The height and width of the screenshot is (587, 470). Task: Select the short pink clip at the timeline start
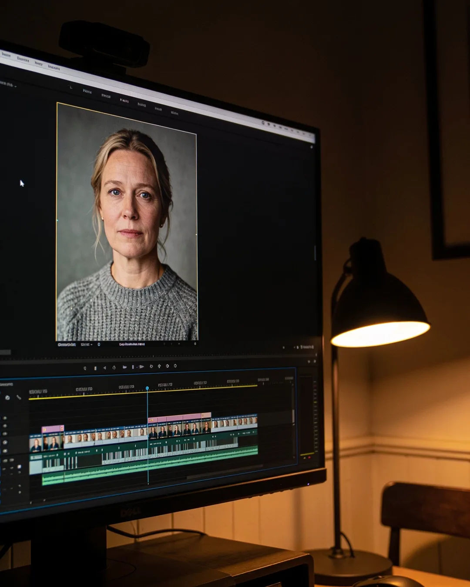point(53,429)
